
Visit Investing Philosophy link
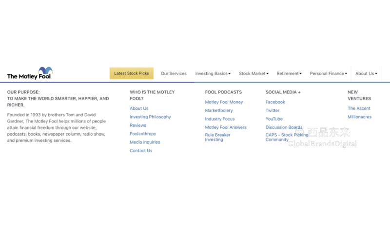(150, 117)
